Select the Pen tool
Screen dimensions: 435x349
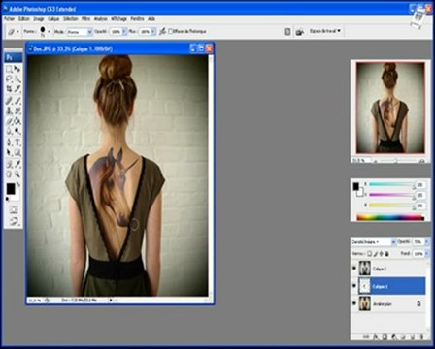pos(9,143)
